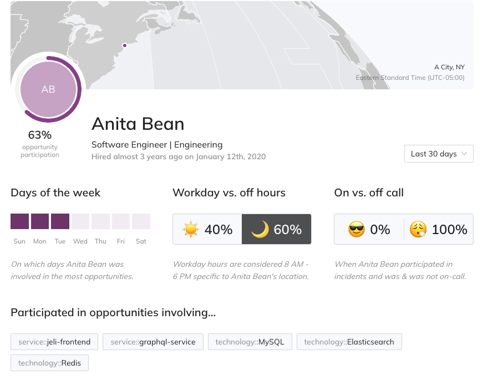This screenshot has width=488, height=380.
Task: Select the Wednesday day square
Action: point(80,221)
